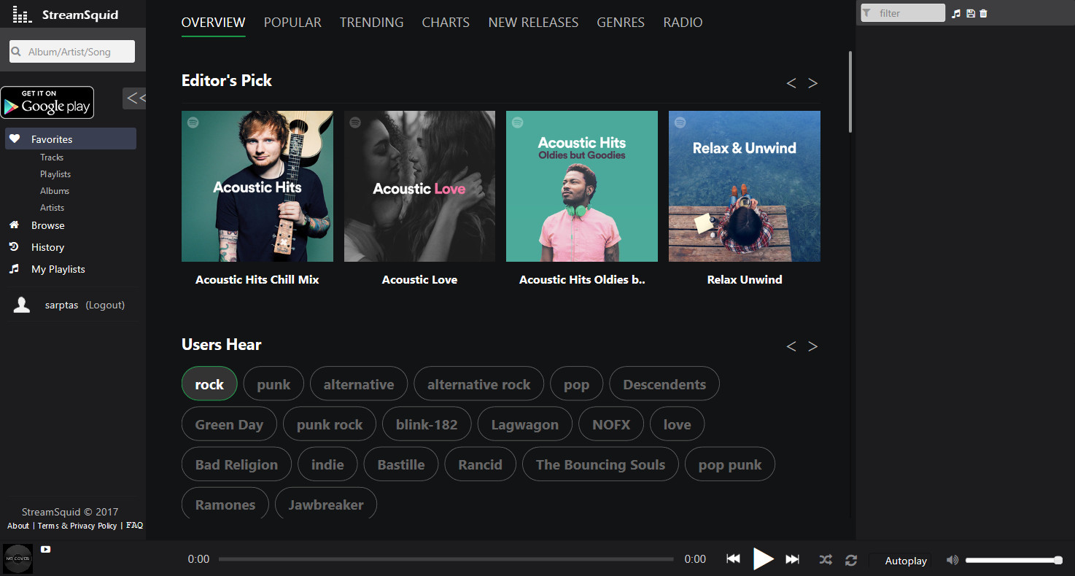Click the user avatar icon beside sarptas
Image resolution: width=1075 pixels, height=576 pixels.
[22, 305]
